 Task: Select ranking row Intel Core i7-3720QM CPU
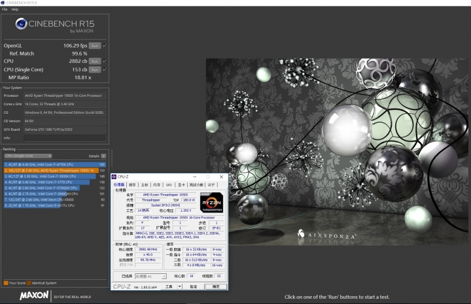click(x=55, y=188)
